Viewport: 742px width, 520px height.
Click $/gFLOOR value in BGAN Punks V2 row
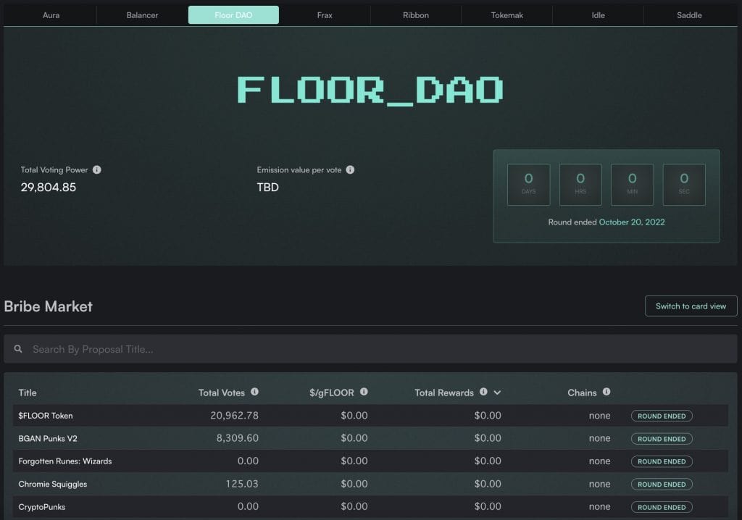pos(354,438)
